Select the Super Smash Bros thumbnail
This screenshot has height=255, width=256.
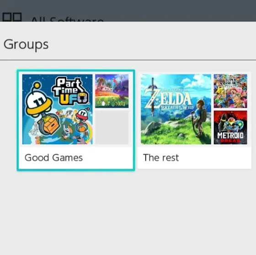click(230, 91)
